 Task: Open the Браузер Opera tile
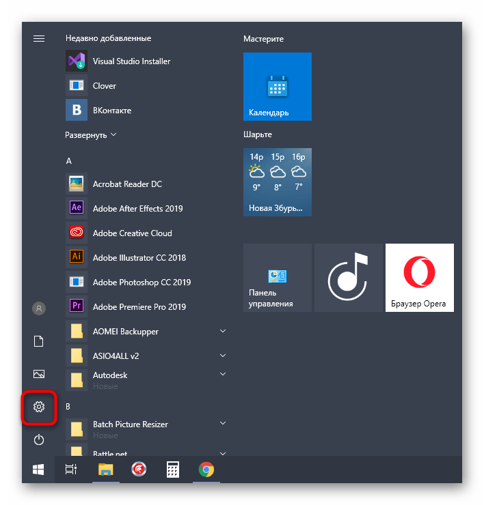420,278
